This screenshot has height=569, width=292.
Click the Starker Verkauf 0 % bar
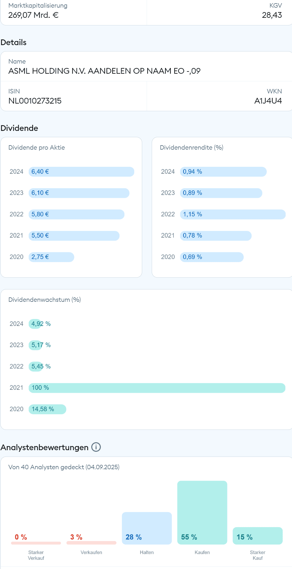click(36, 543)
